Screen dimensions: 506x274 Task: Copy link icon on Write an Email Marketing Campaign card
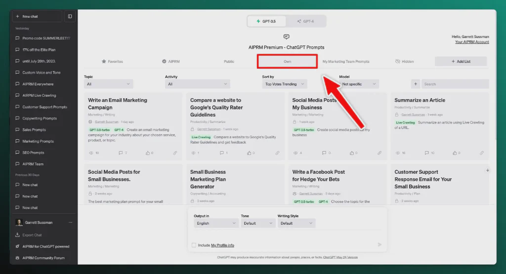(175, 153)
